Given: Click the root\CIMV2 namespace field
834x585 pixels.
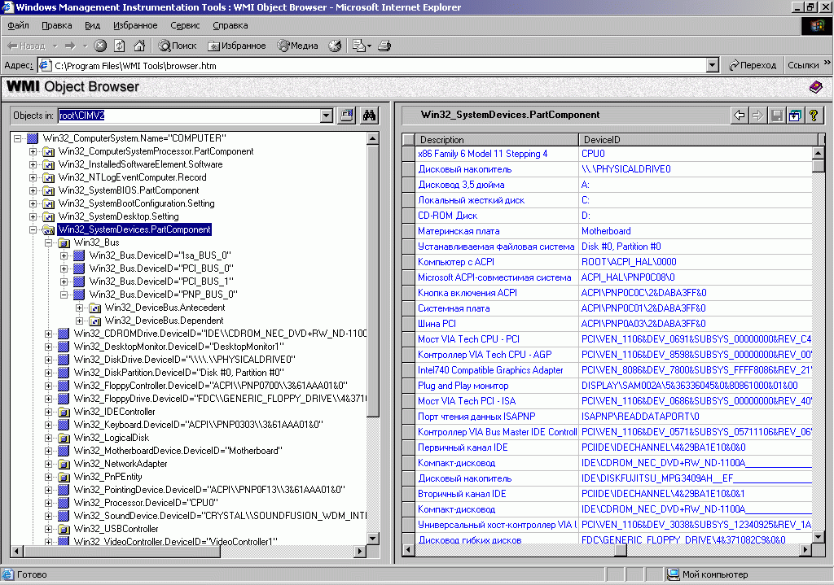Looking at the screenshot, I should pyautogui.click(x=189, y=116).
